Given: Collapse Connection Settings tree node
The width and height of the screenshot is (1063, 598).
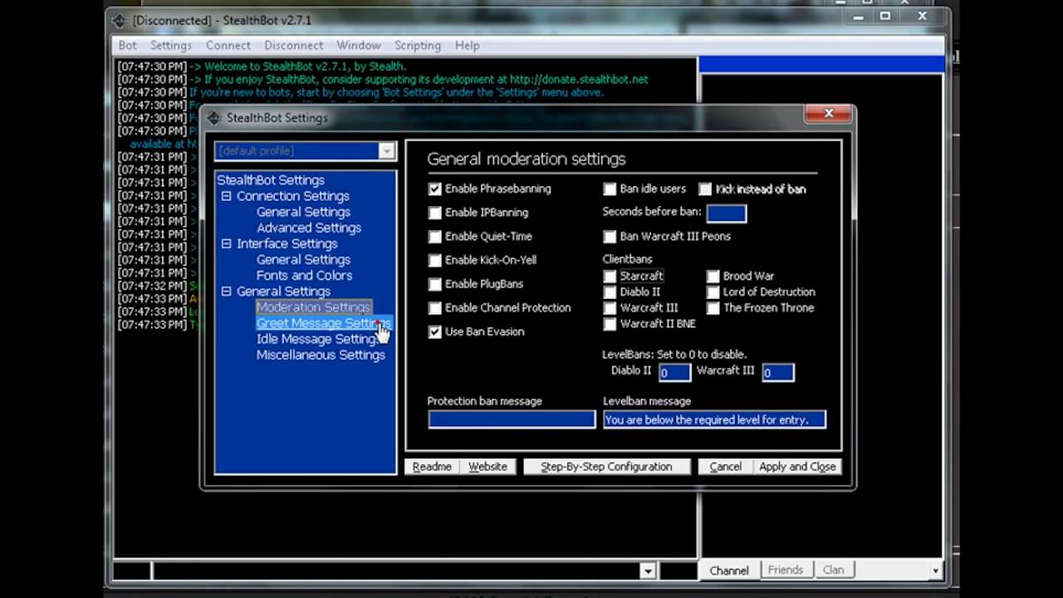Looking at the screenshot, I should (x=226, y=196).
